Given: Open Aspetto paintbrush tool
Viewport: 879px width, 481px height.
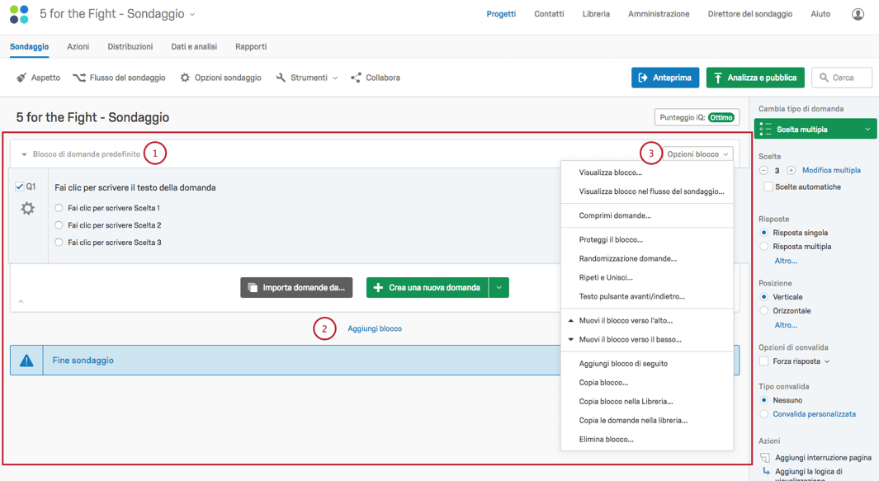Looking at the screenshot, I should pos(39,78).
